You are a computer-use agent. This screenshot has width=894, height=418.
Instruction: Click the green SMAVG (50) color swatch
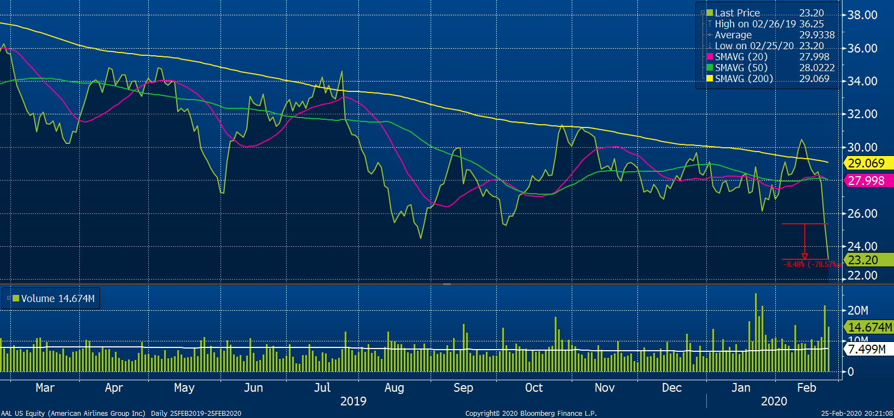[710, 67]
